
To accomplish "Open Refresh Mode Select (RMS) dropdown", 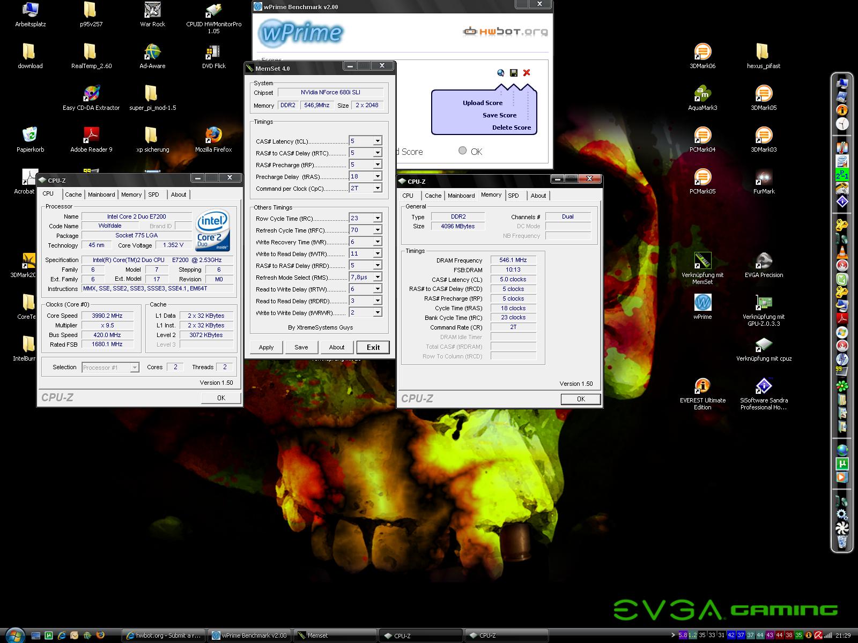I will point(378,277).
